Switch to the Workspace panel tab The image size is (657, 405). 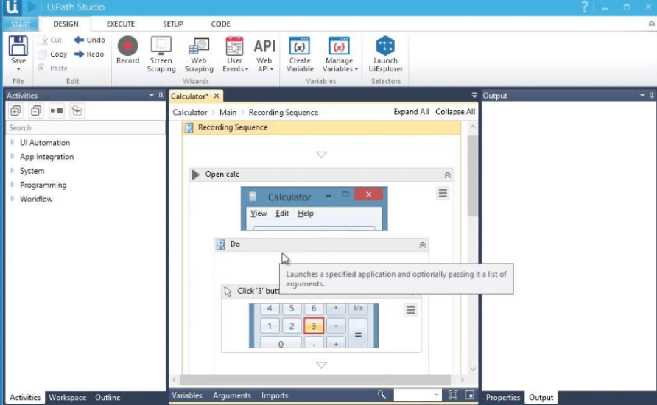(68, 397)
